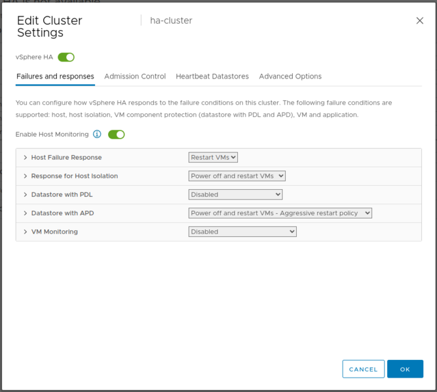Viewport: 437px width, 392px height.
Task: Open the Restart VMs dropdown
Action: [x=213, y=157]
